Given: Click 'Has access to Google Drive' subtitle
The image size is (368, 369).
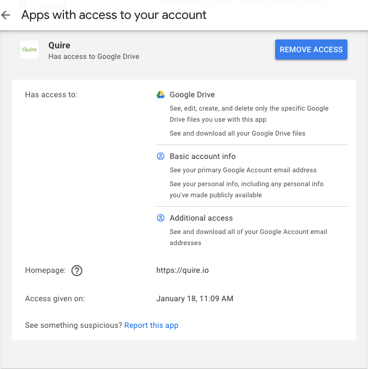Looking at the screenshot, I should coord(94,57).
